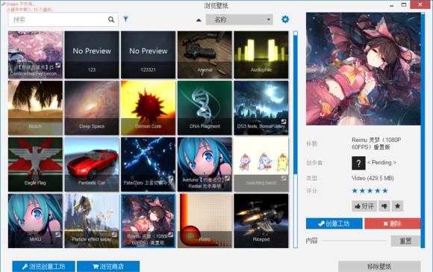The image size is (433, 272).
Task: Click the wallpaper grid scrollbar
Action: (x=296, y=139)
